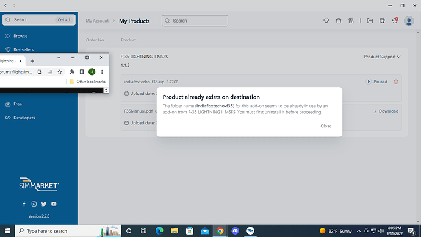Open Developers in the sidebar
Image resolution: width=421 pixels, height=237 pixels.
click(20, 118)
